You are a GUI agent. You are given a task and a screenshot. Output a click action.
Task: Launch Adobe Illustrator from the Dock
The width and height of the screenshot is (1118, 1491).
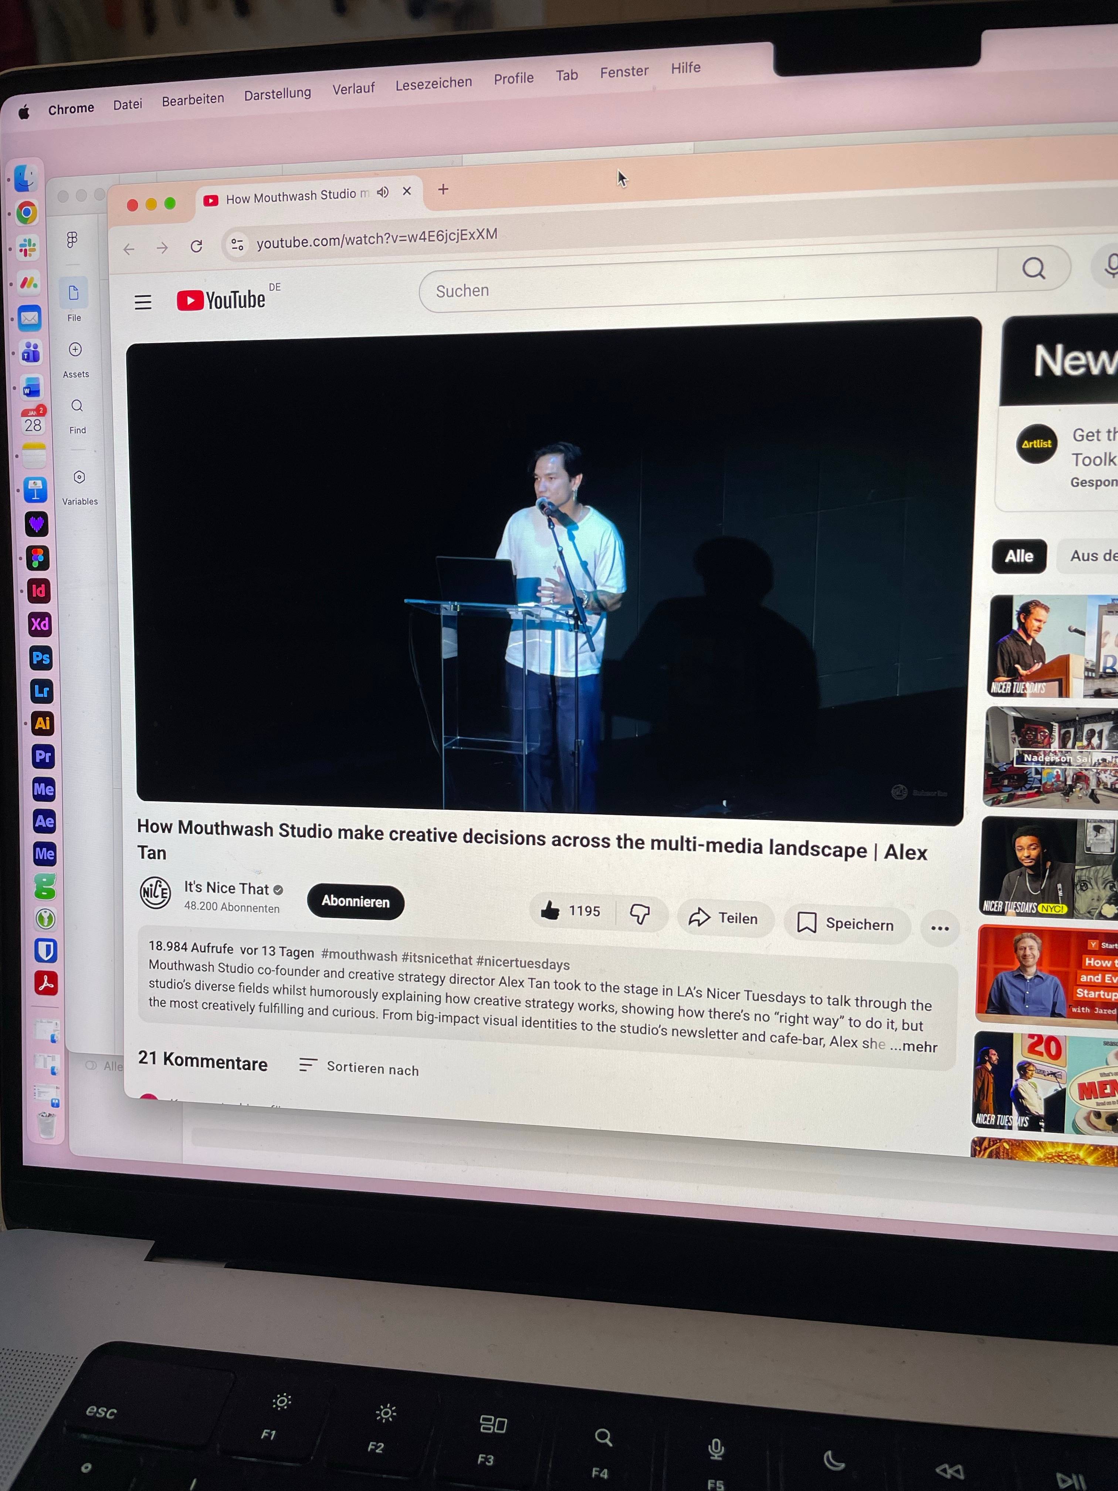coord(43,724)
